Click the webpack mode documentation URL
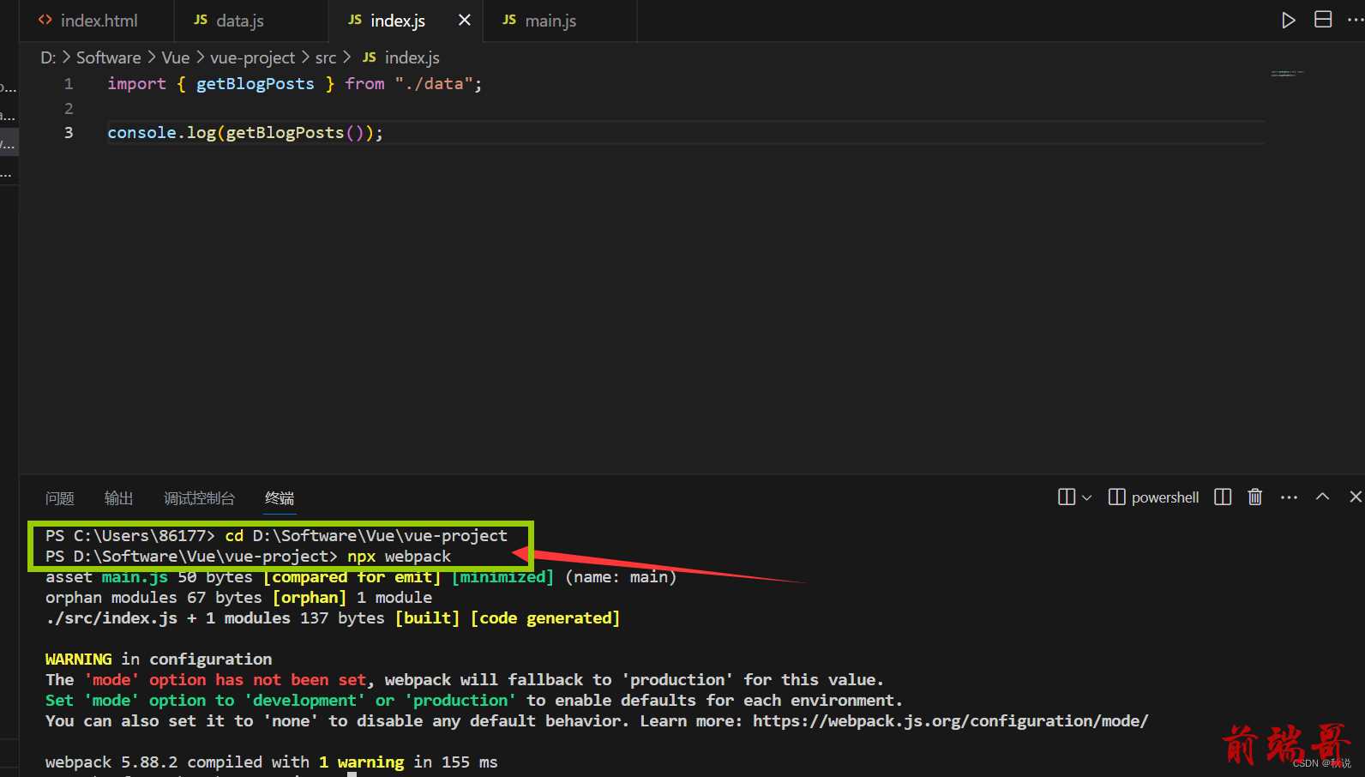The height and width of the screenshot is (777, 1365). [x=950, y=721]
